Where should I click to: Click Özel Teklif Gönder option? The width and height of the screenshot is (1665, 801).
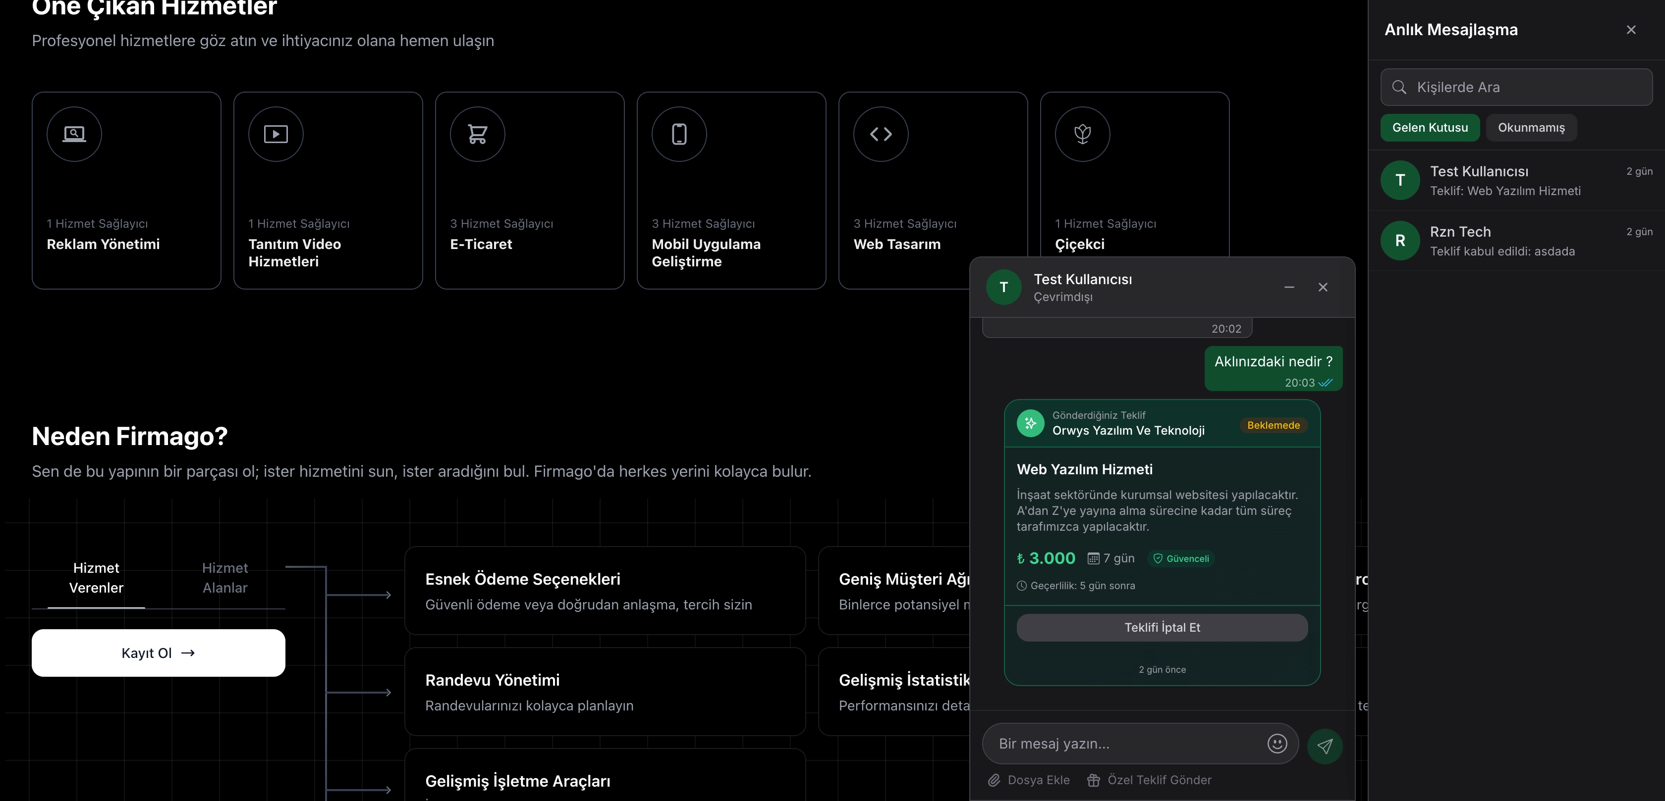coord(1149,780)
